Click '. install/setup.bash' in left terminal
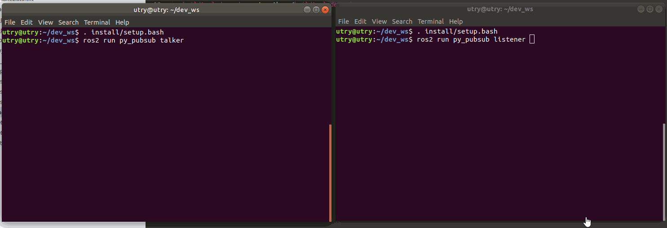This screenshot has width=667, height=228. pyautogui.click(x=124, y=32)
